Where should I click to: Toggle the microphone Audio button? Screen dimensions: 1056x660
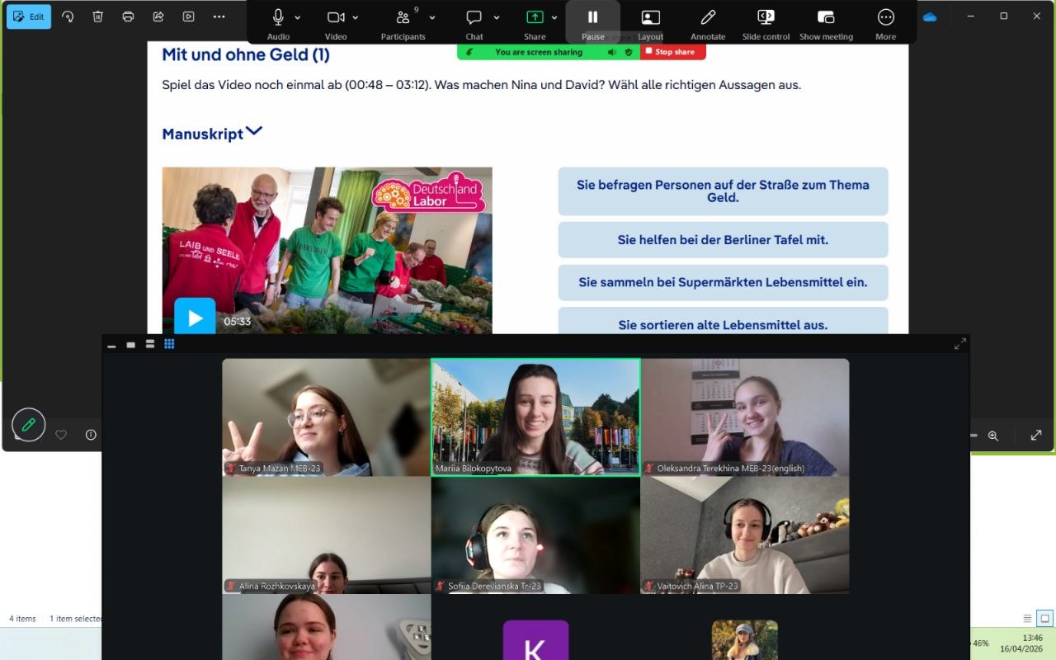278,17
